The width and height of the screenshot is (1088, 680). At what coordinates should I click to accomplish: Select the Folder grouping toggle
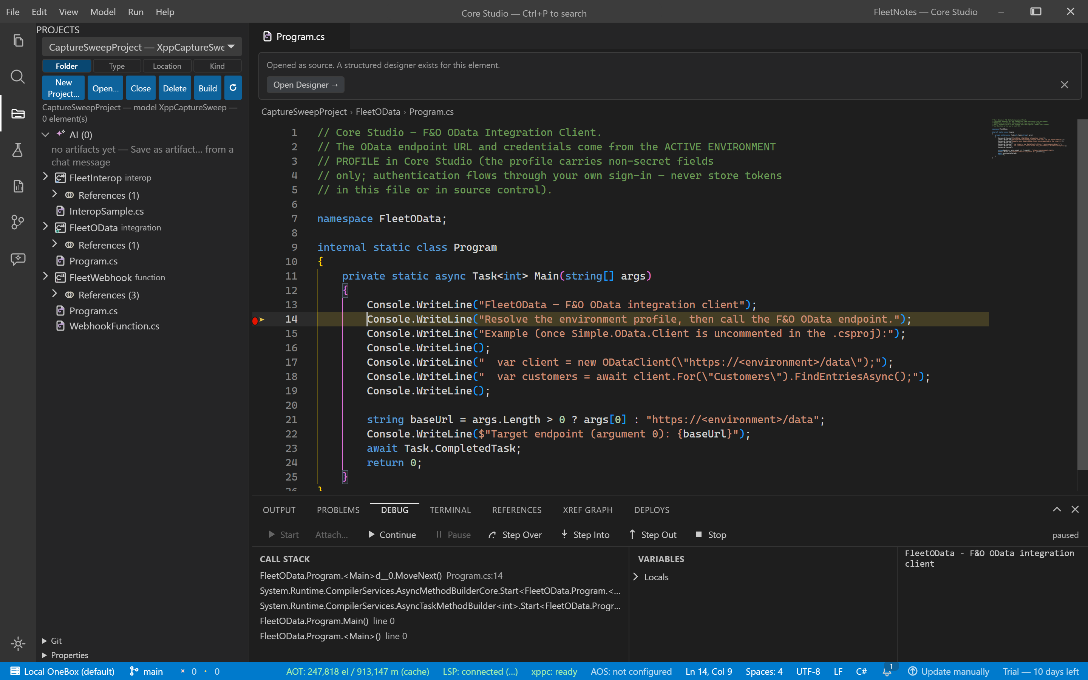(66, 66)
